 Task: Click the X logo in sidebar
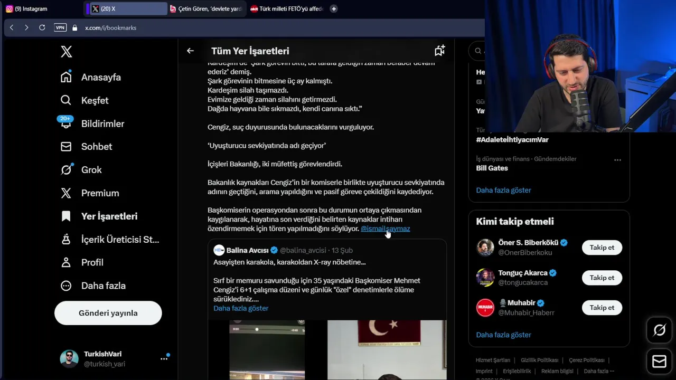pos(66,52)
